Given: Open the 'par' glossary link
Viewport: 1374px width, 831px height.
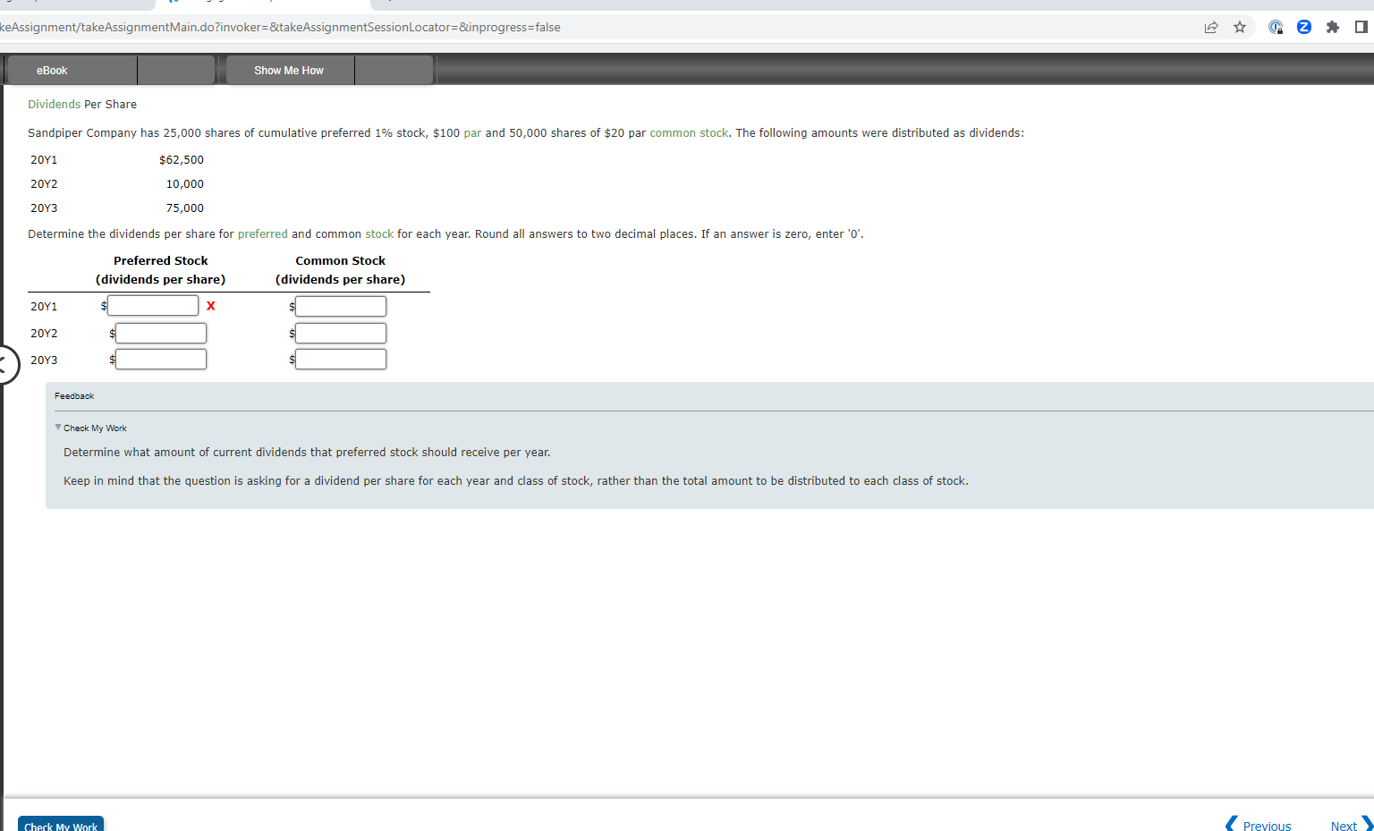Looking at the screenshot, I should 472,132.
